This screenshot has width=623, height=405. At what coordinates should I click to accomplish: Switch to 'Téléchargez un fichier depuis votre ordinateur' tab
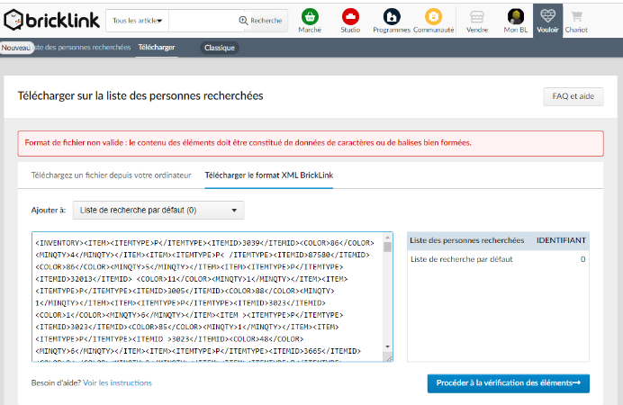[x=112, y=175]
